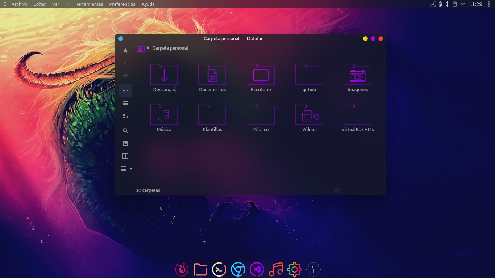Open the Ver menu
The image size is (495, 278).
pyautogui.click(x=55, y=4)
